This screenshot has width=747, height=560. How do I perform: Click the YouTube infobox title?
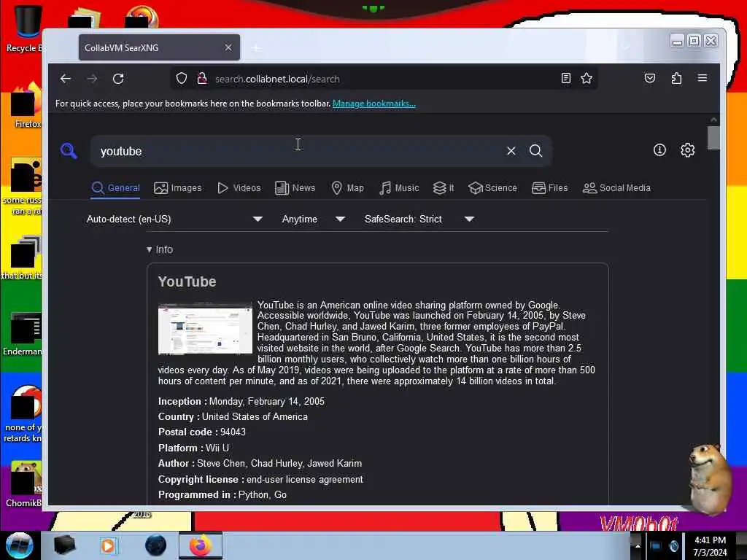coord(187,281)
